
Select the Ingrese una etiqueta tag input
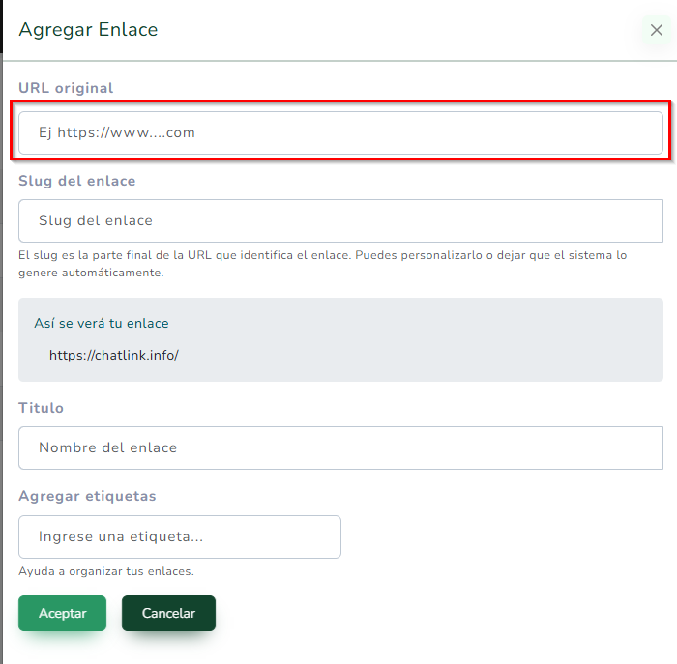coord(179,536)
